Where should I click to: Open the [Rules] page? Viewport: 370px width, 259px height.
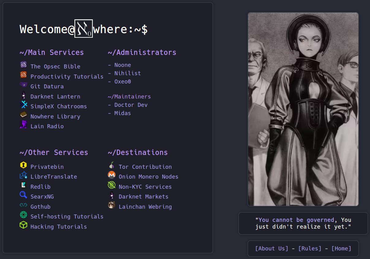click(310, 249)
